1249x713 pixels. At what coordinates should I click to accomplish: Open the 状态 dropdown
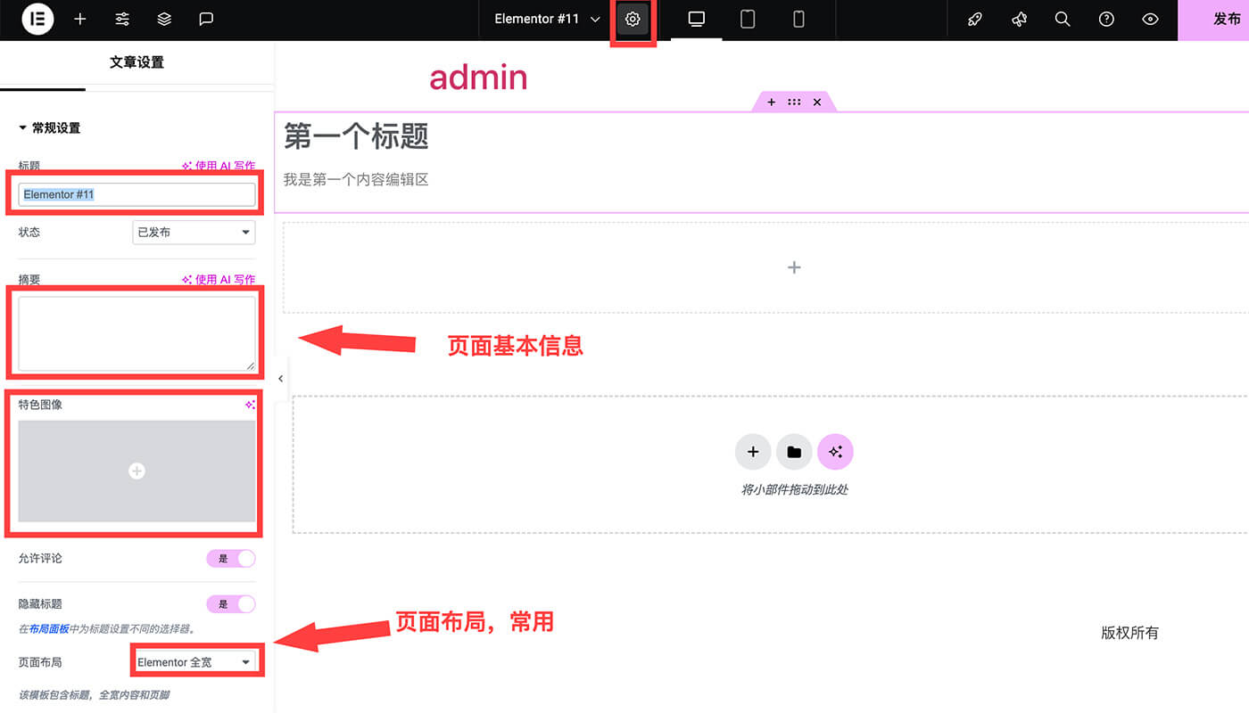click(x=194, y=233)
